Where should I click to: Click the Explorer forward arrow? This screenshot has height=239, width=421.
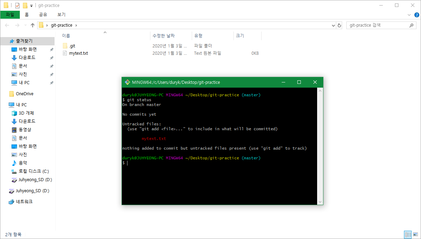click(x=17, y=25)
